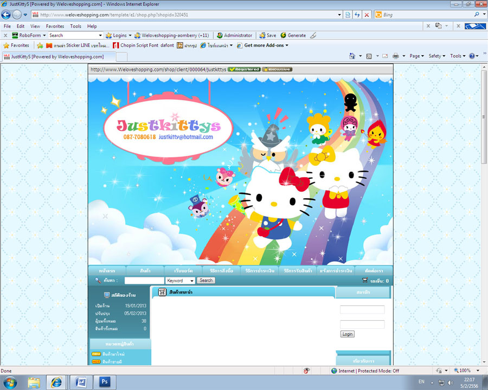Open the RoboForm toolbar menu
The width and height of the screenshot is (488, 390).
(x=29, y=35)
